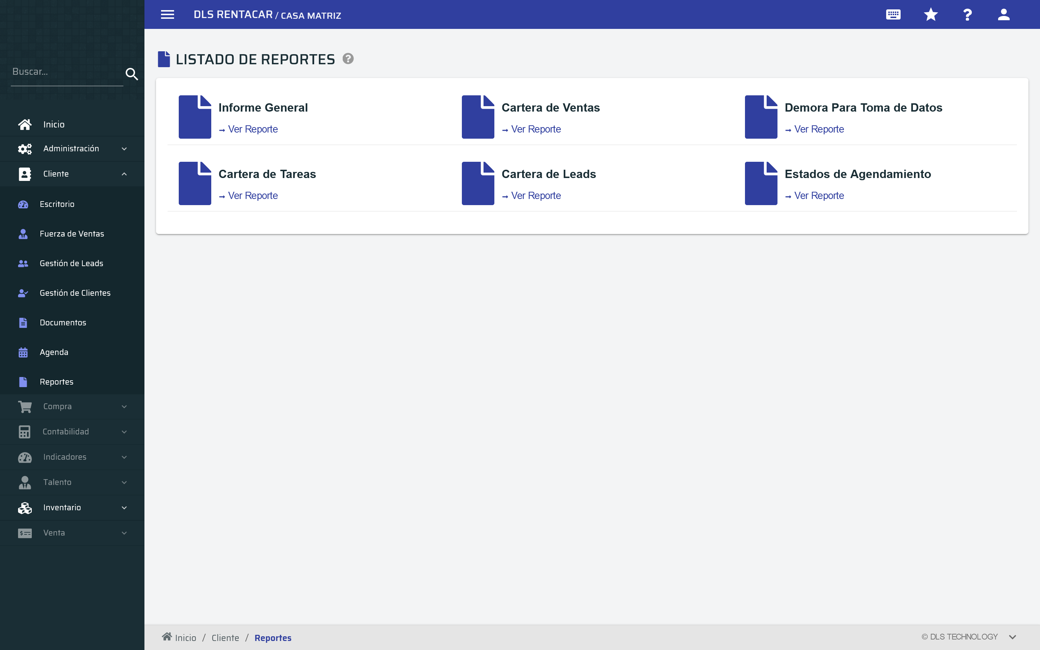The image size is (1040, 650).
Task: Click the hamburger menu icon
Action: [167, 14]
